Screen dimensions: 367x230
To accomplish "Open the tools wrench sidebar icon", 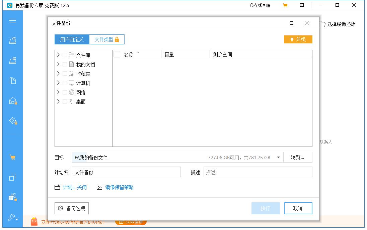I will click(x=13, y=217).
